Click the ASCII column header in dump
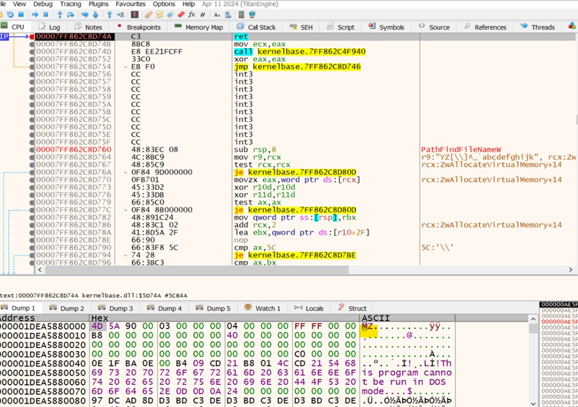The image size is (578, 407). coord(375,318)
